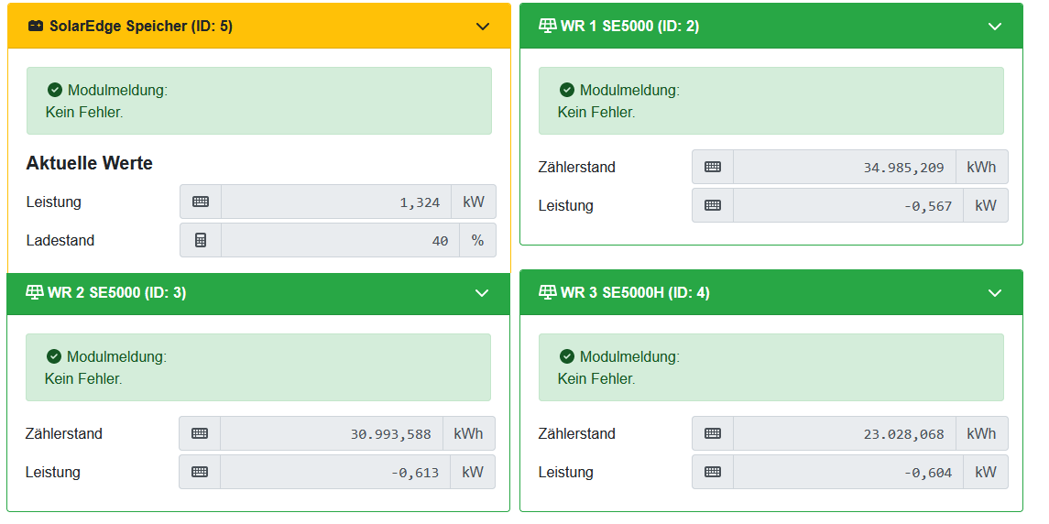Focus WR 2 Leistung field showing -0,613
Screen dimensions: 1049x524
click(x=331, y=472)
